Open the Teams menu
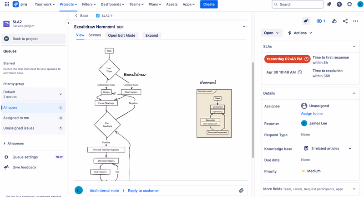 (136, 4)
